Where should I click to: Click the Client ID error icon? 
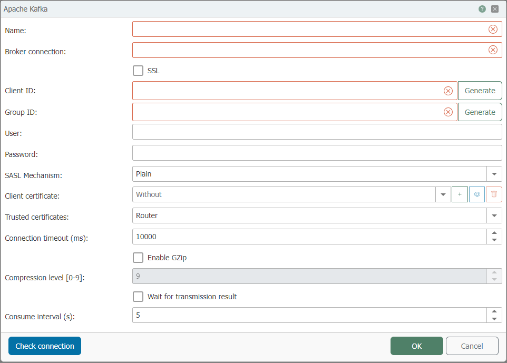tap(448, 91)
